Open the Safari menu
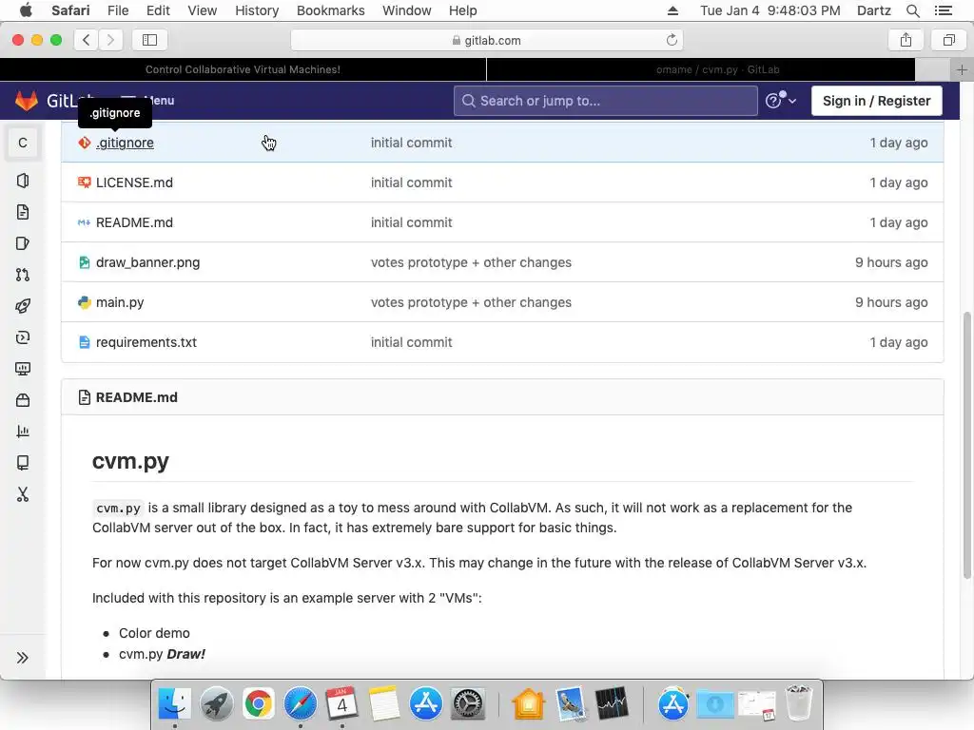974x730 pixels. point(70,10)
